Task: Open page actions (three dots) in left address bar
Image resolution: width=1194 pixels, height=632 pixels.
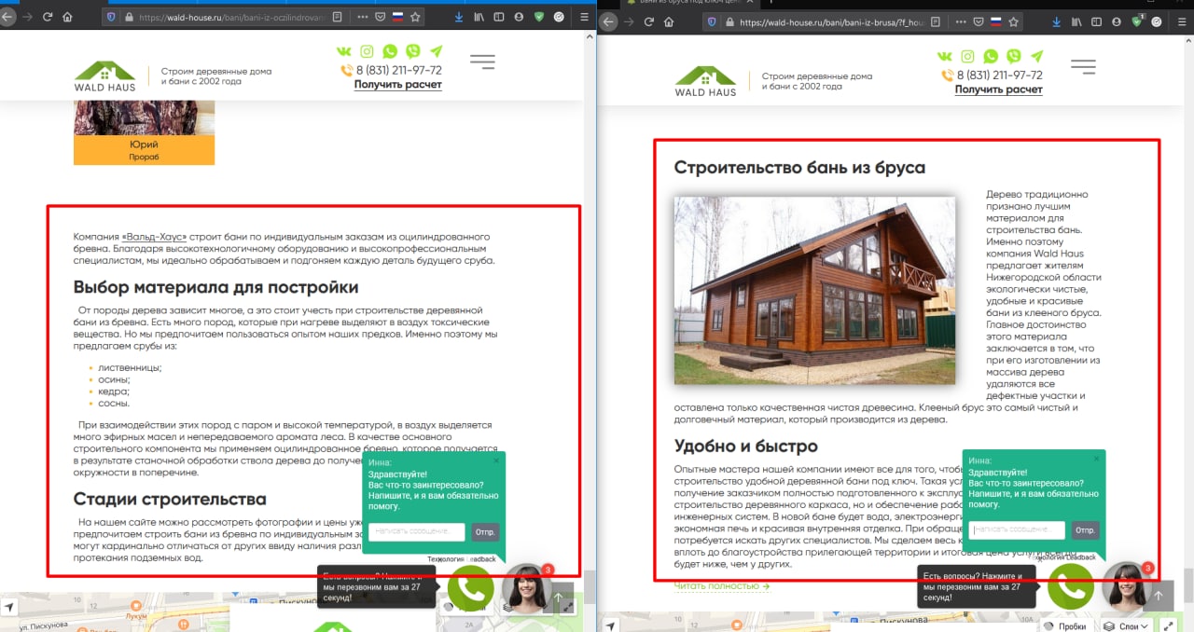Action: [x=362, y=17]
